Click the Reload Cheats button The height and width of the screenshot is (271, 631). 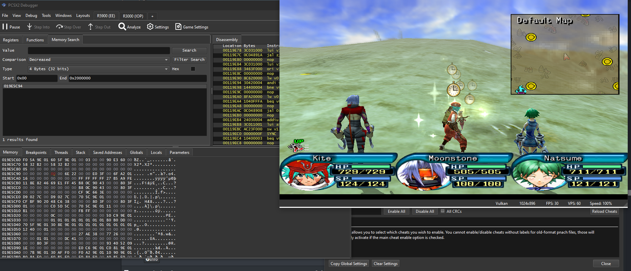tap(604, 211)
